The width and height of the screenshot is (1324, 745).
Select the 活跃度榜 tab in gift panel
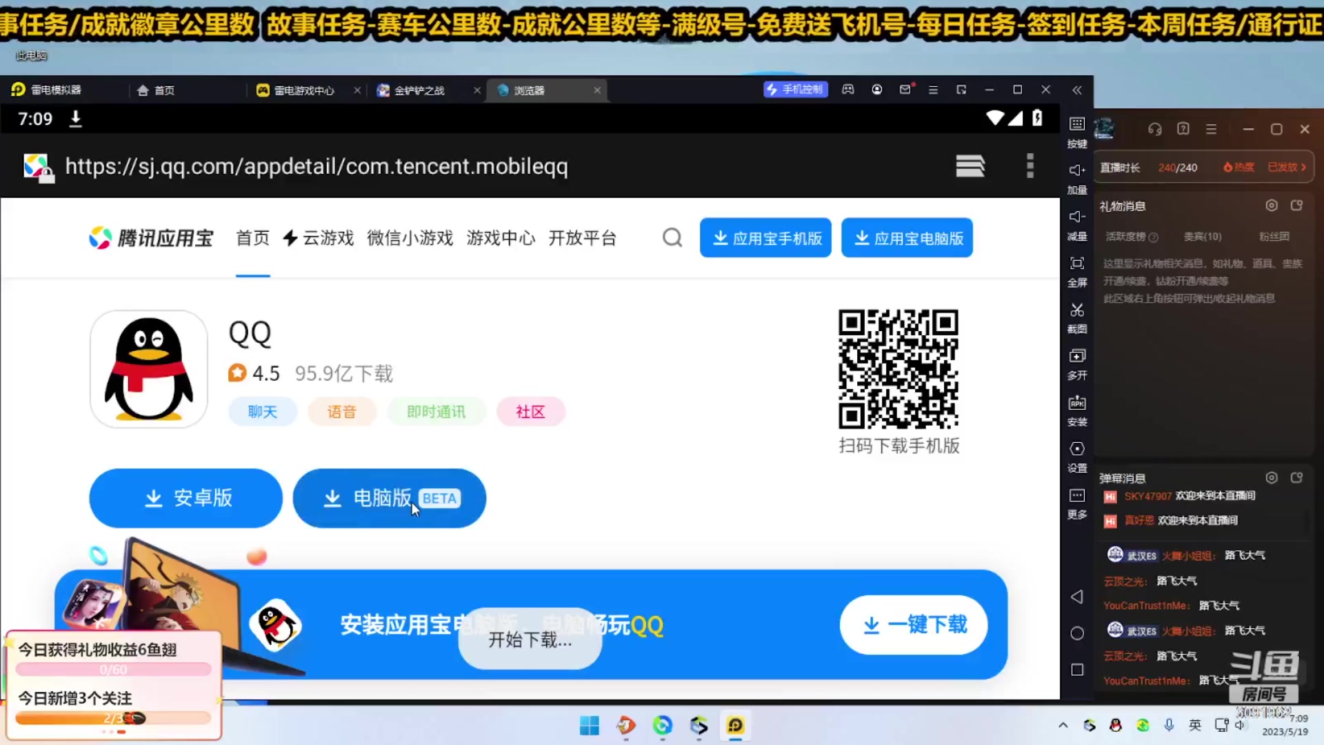click(x=1132, y=237)
